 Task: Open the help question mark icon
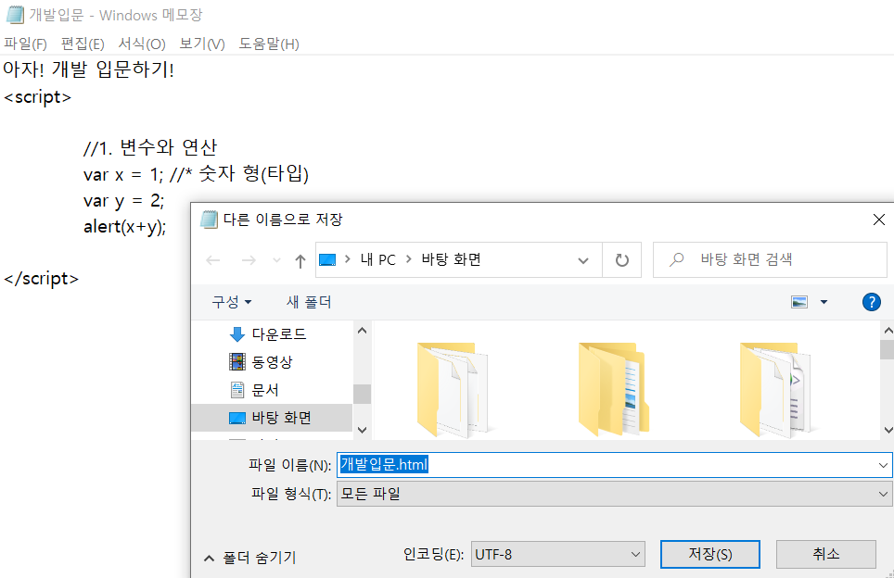(x=871, y=302)
